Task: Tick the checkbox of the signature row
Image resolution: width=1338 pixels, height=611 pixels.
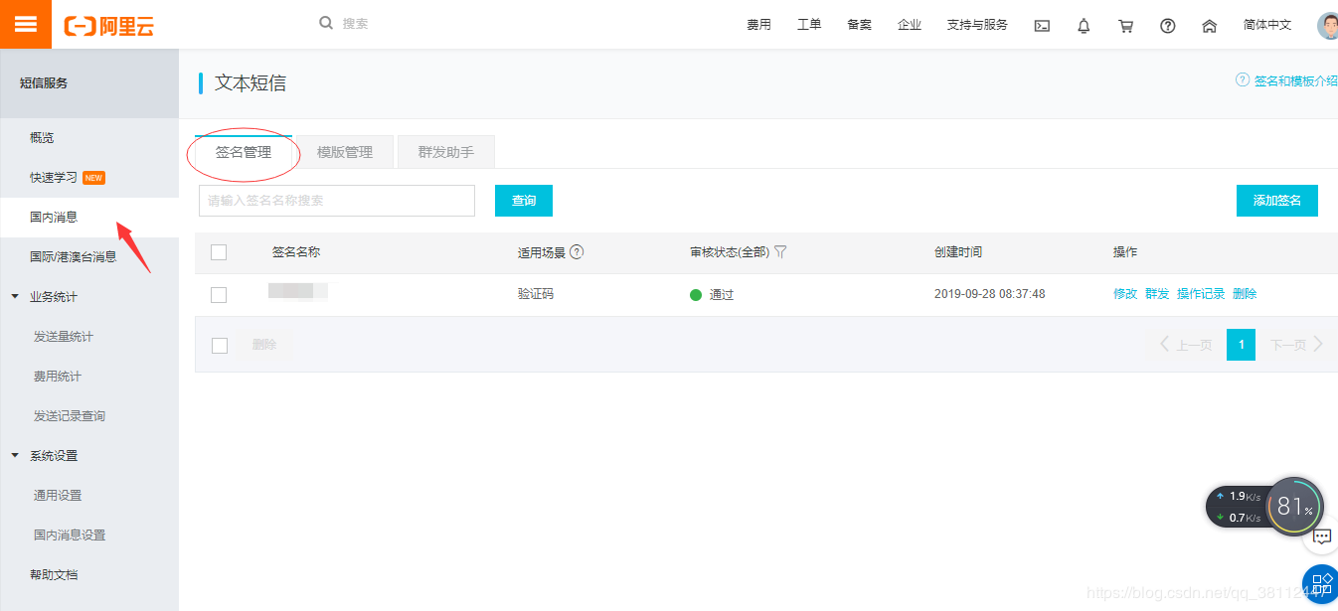Action: click(220, 293)
